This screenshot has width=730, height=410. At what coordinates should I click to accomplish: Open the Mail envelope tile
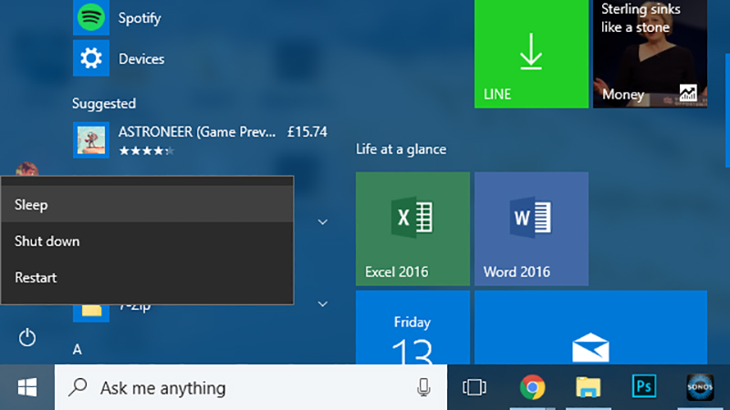(590, 327)
